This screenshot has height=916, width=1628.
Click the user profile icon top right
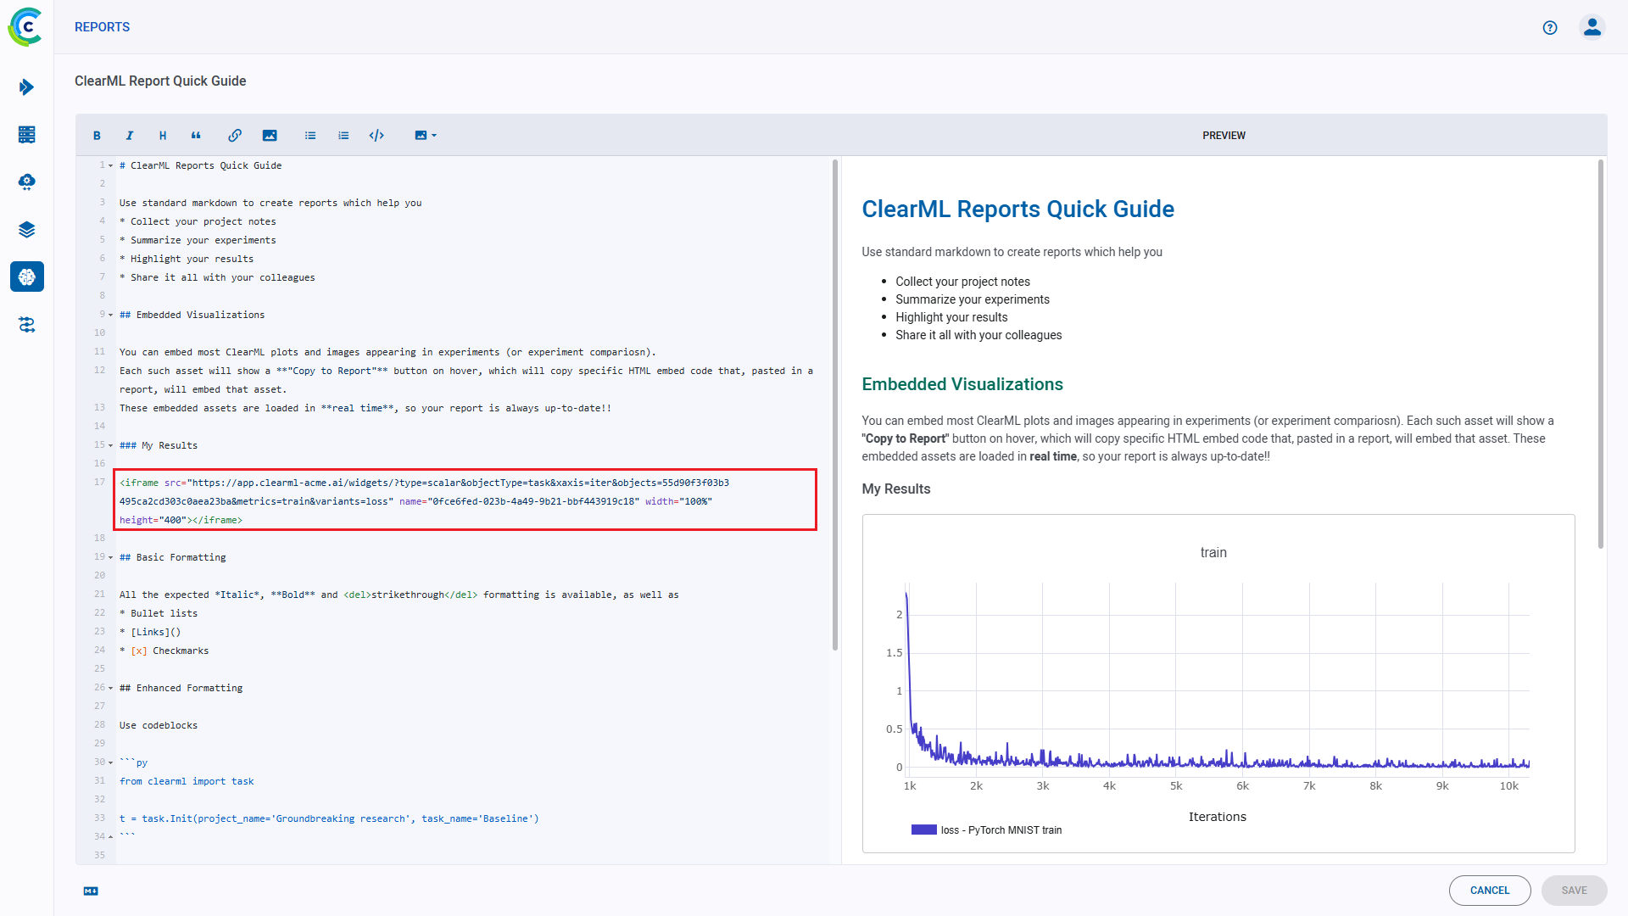tap(1592, 27)
